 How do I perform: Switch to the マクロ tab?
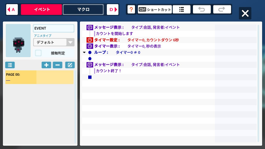click(83, 10)
